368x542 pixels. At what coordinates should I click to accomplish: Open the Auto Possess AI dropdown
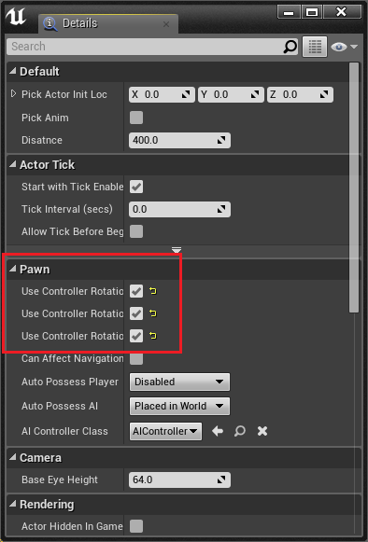(179, 406)
